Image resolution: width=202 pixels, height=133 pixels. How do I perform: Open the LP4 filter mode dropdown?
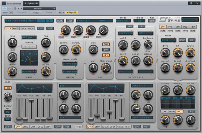click(146, 33)
